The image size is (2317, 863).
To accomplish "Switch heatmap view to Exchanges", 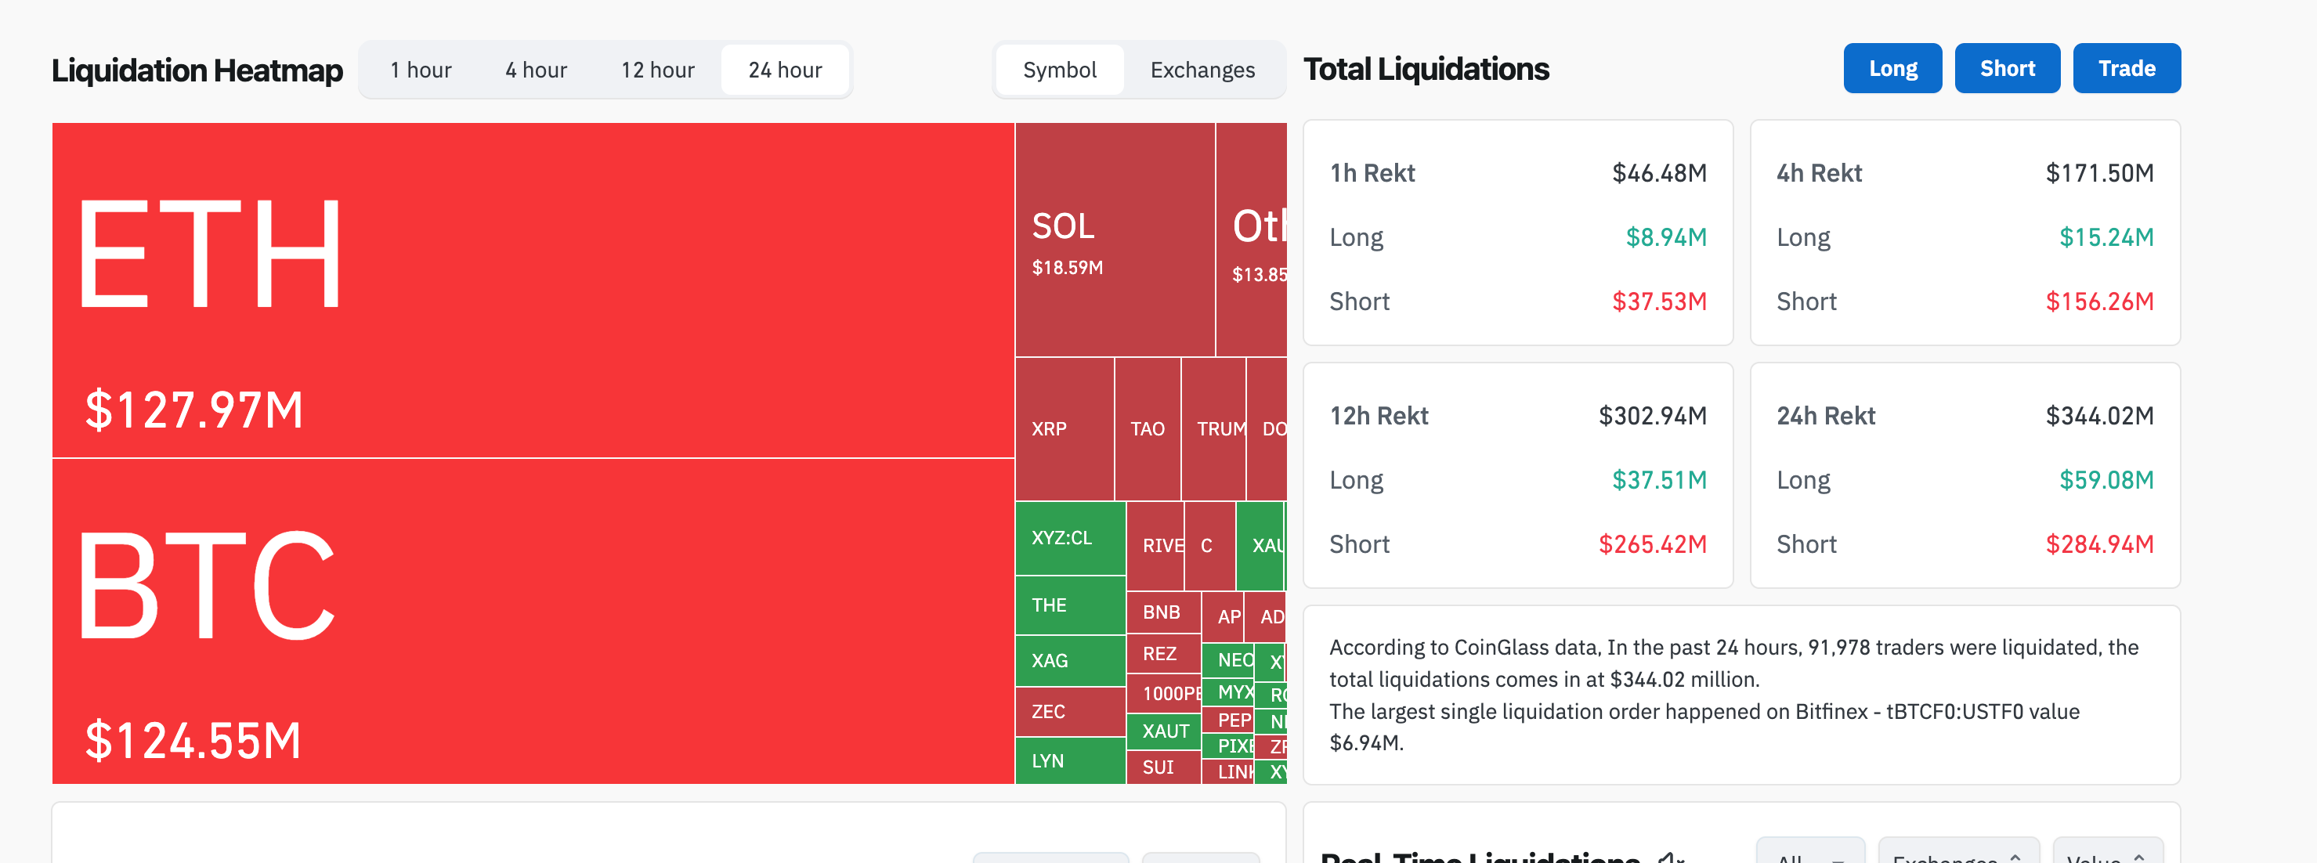I will point(1202,69).
